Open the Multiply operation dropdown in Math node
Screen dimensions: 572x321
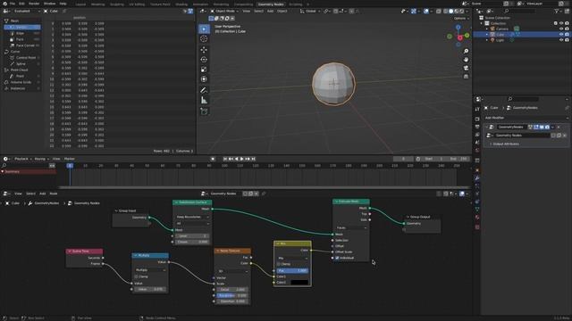tap(150, 270)
